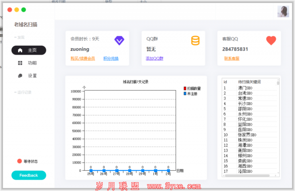Click the home icon in sidebar
This screenshot has width=295, height=191.
coord(20,50)
